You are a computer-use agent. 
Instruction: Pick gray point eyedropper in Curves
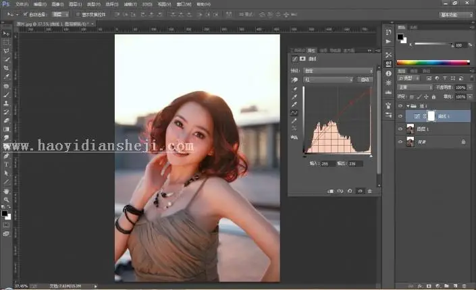point(294,96)
